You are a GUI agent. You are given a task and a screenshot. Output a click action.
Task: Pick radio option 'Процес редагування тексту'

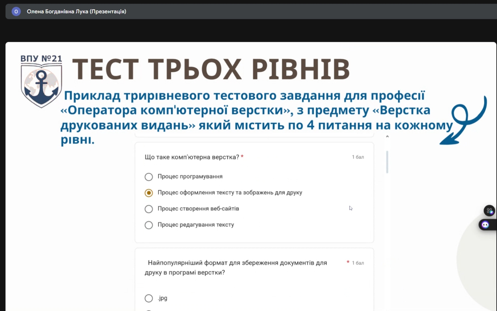(149, 225)
